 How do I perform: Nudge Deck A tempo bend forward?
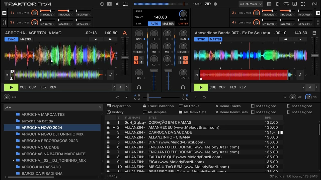tap(110, 39)
